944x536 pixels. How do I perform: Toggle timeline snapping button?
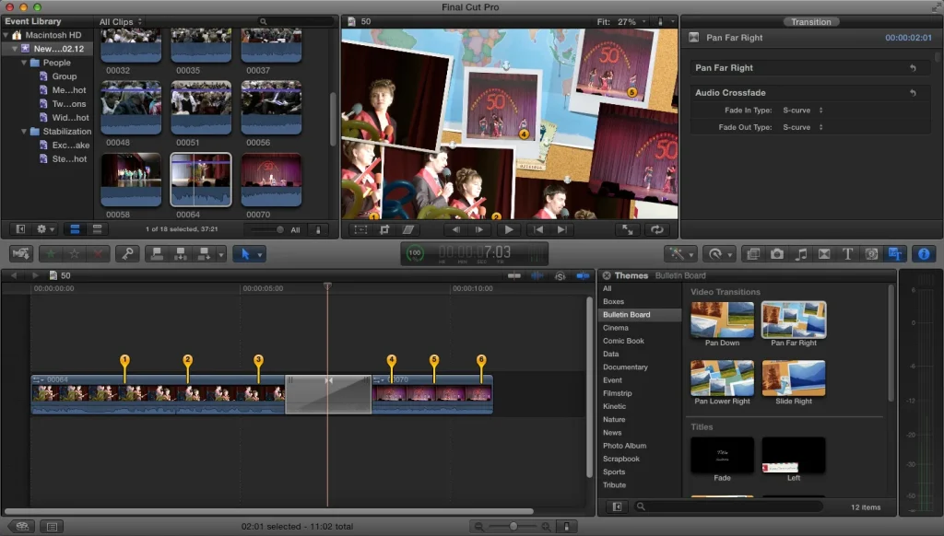point(583,275)
